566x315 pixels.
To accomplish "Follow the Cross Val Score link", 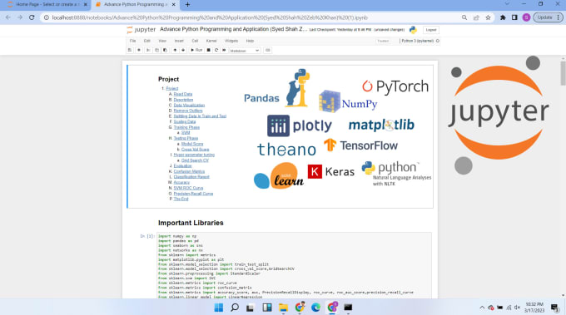I will tap(195, 150).
